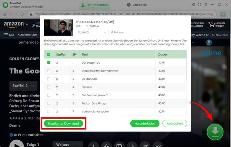Click the apps grid icon in title bar

pyautogui.click(x=192, y=5)
